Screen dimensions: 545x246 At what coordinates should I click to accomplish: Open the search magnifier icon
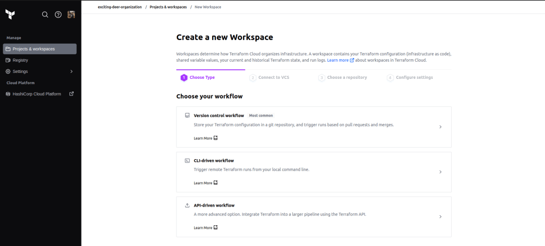[45, 14]
